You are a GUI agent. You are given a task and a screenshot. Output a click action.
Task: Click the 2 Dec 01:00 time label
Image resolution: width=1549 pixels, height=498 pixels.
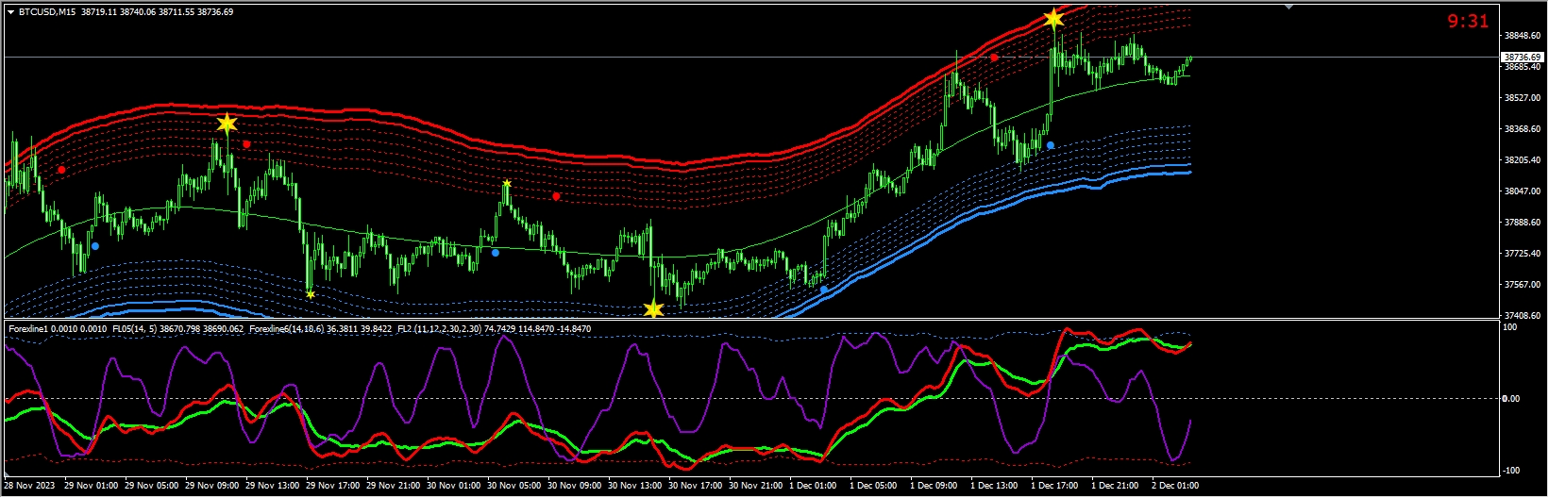(x=1175, y=486)
